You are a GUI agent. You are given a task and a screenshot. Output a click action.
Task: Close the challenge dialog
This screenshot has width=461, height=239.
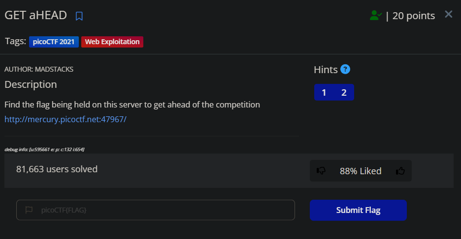tap(448, 14)
